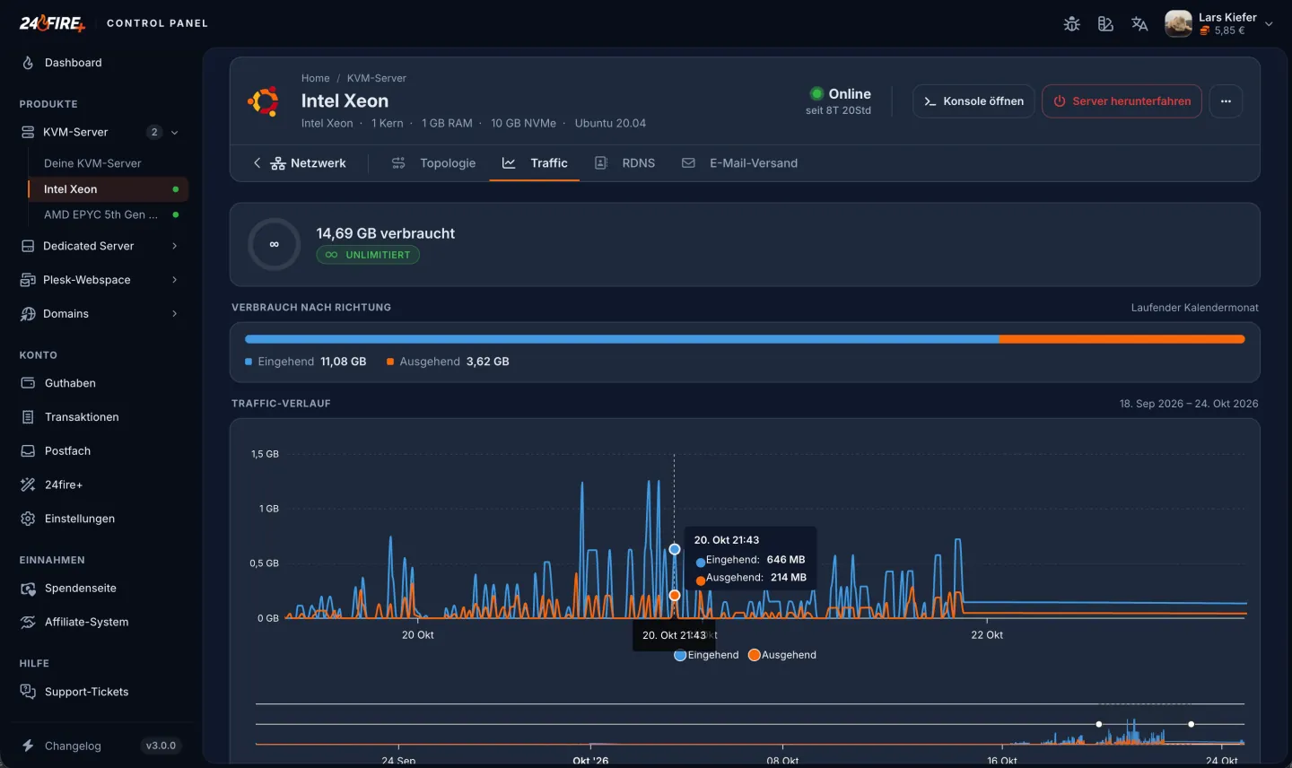Viewport: 1292px width, 768px height.
Task: Open the theme palette icon in header
Action: coord(1105,24)
